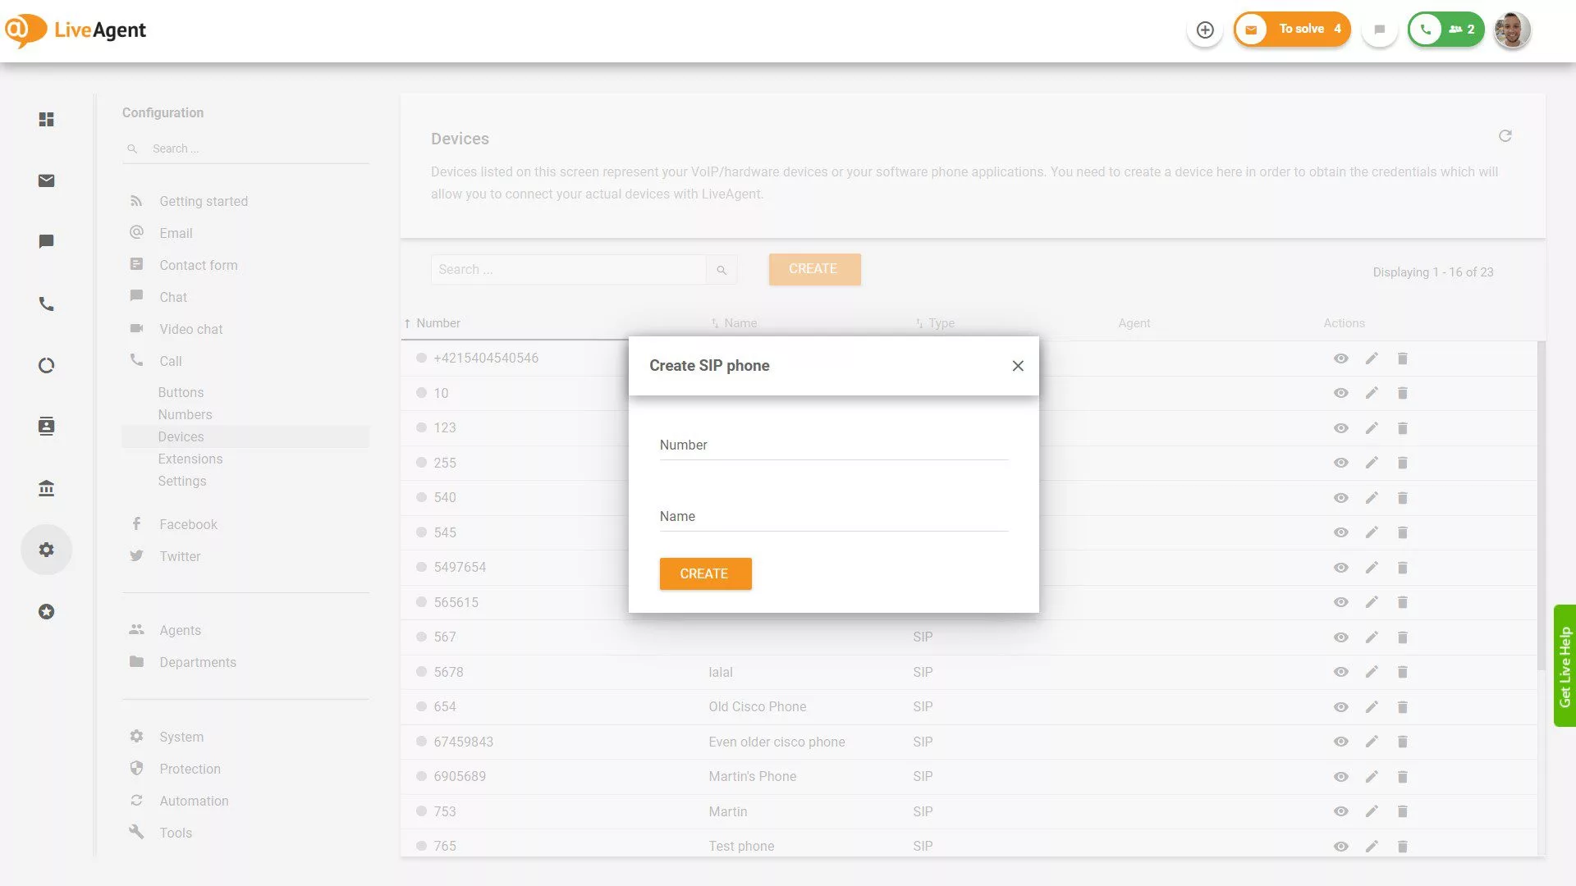Image resolution: width=1576 pixels, height=886 pixels.
Task: Click the Number input field in the dialog
Action: [x=832, y=447]
